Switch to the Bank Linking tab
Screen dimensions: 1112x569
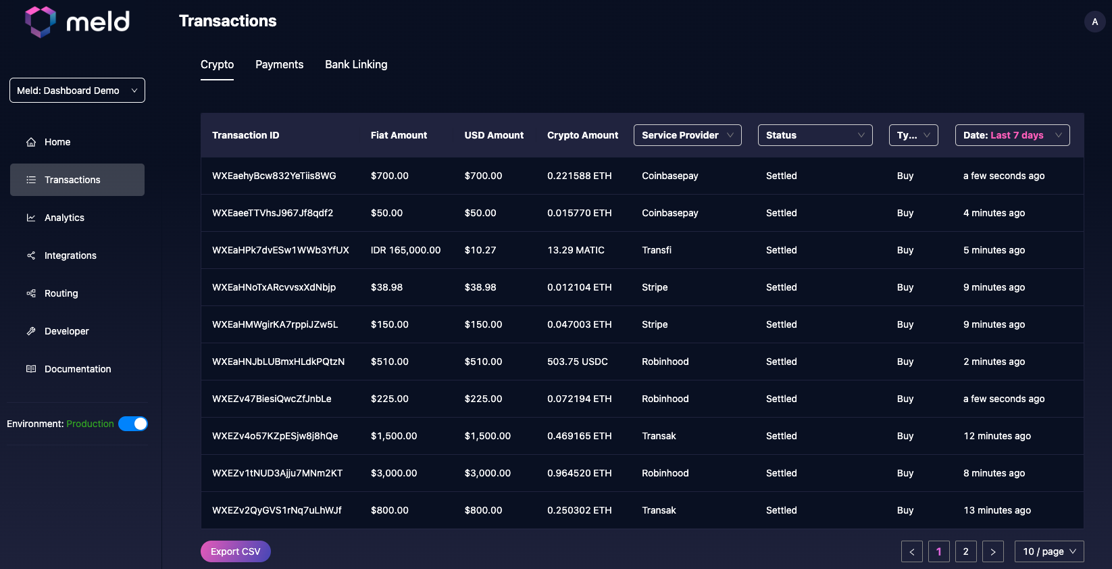coord(356,65)
